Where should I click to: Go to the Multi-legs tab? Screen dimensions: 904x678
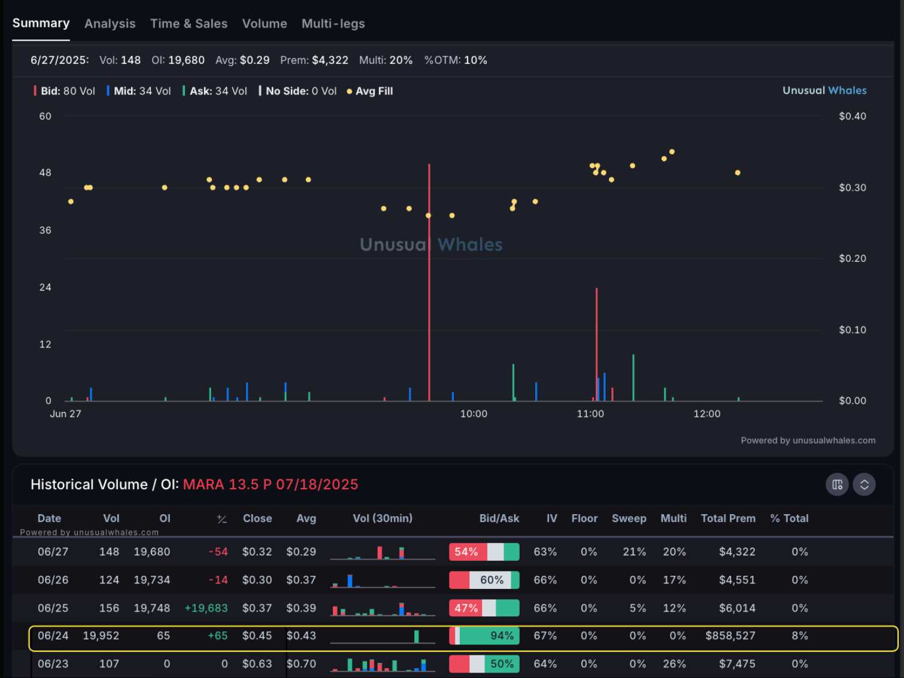(333, 23)
